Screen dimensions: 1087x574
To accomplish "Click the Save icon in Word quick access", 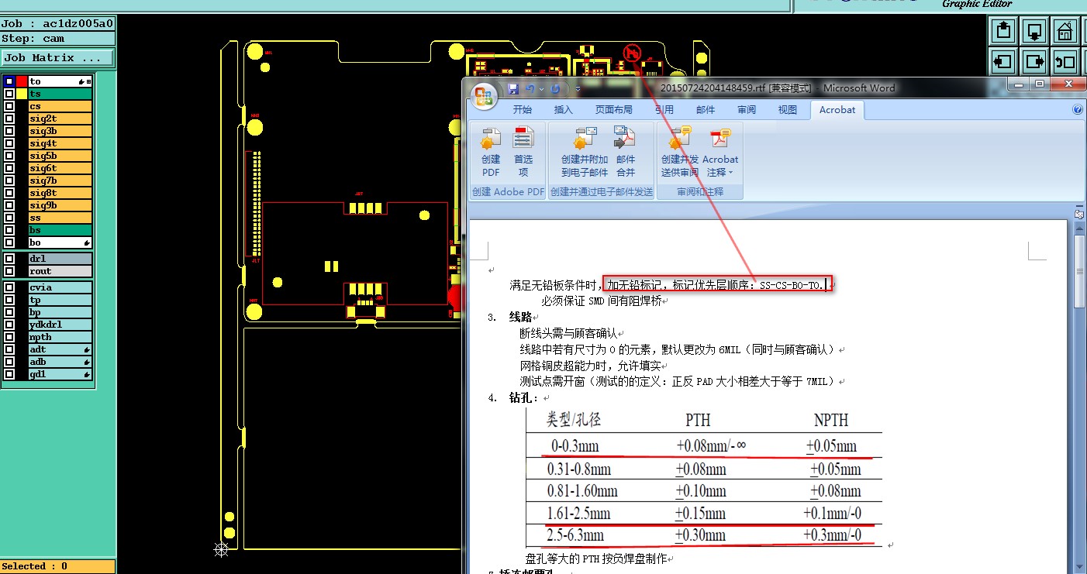I will pos(512,89).
